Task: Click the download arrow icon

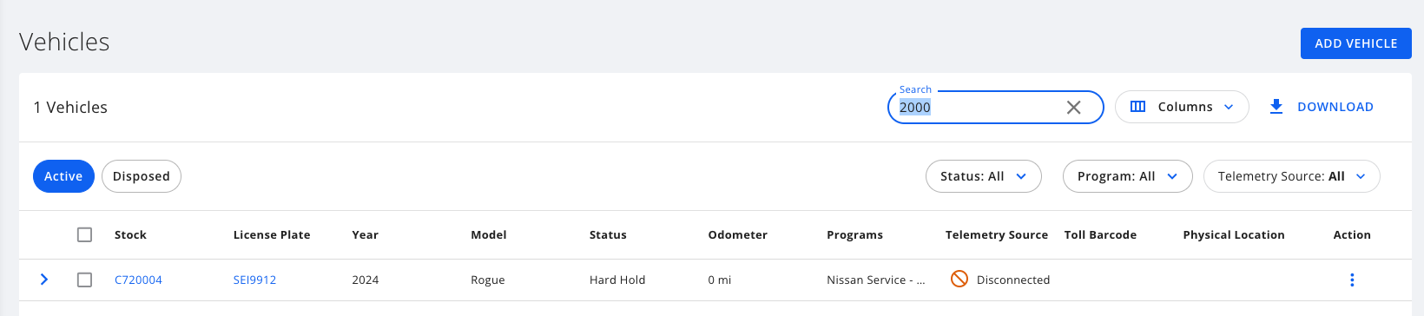Action: (x=1276, y=107)
